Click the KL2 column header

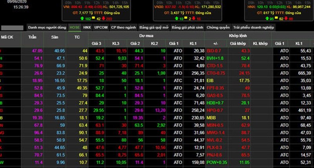coord(154,43)
